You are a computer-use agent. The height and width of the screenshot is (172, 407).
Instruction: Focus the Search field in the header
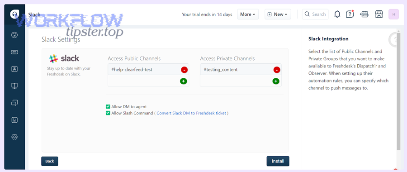(315, 14)
